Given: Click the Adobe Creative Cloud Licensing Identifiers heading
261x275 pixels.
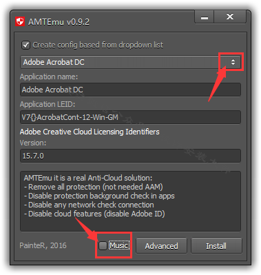Looking at the screenshot, I should (90, 132).
